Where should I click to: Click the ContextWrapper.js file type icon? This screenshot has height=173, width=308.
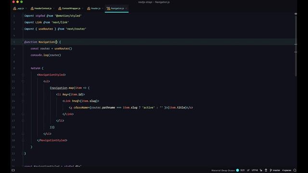[x=60, y=8]
